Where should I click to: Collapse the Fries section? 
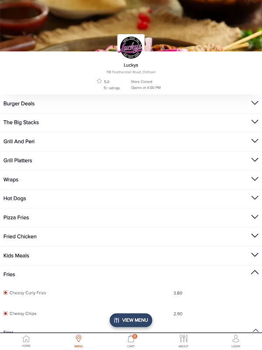pos(255,272)
